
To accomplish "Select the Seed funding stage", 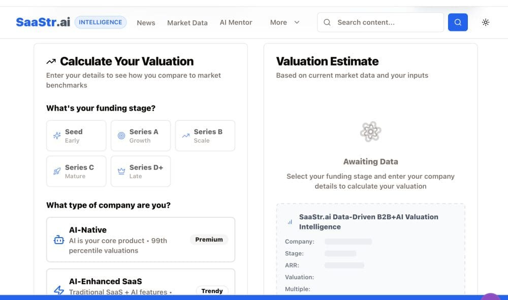I will [76, 136].
